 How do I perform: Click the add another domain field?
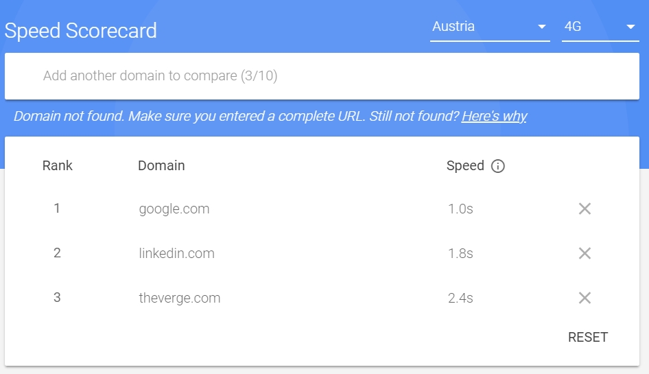321,75
